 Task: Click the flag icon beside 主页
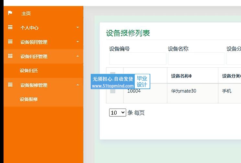10,13
